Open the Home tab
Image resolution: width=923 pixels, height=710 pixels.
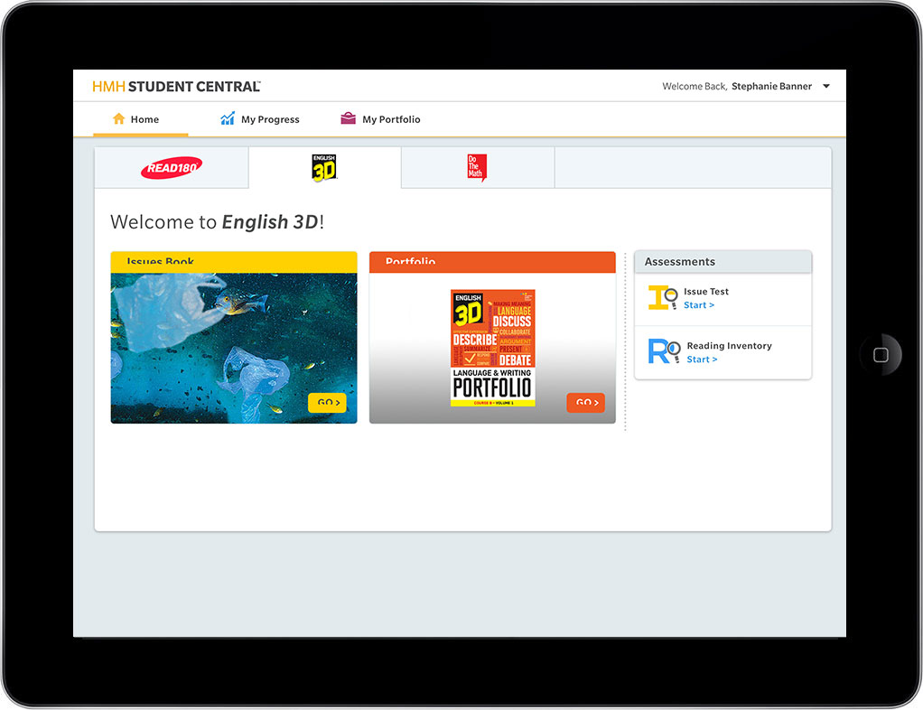point(140,119)
